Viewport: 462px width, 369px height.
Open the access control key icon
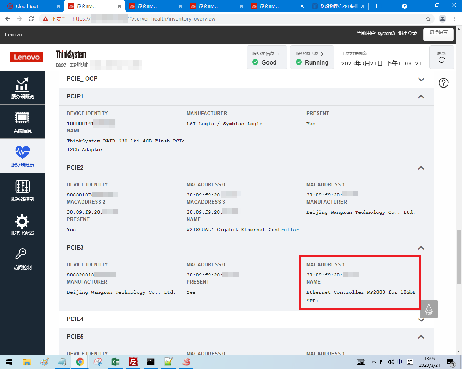tap(21, 254)
